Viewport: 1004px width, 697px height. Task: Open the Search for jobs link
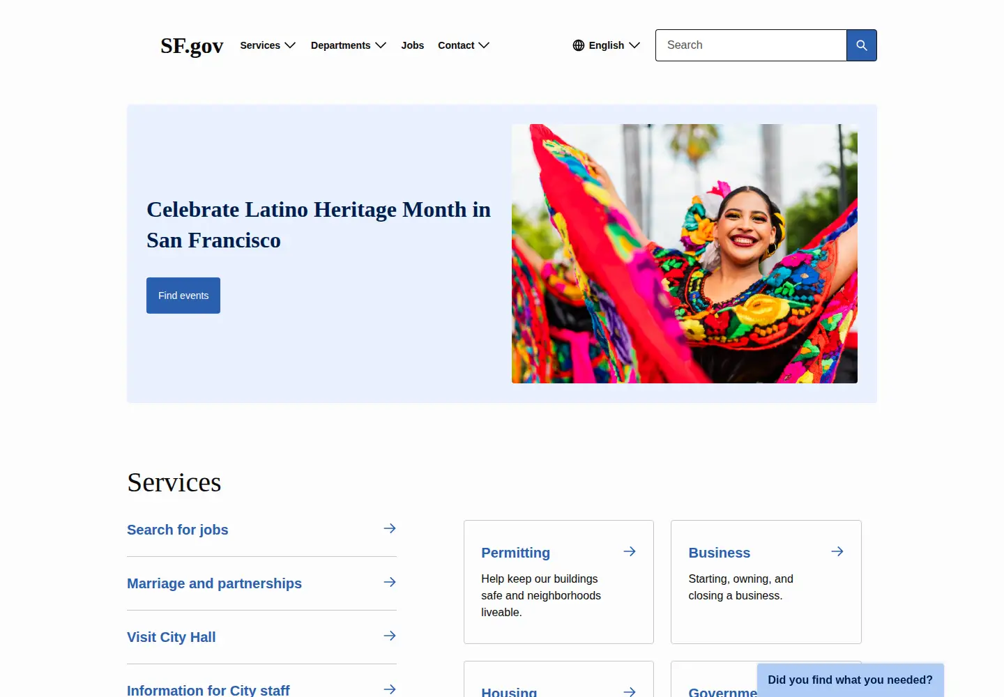click(178, 530)
